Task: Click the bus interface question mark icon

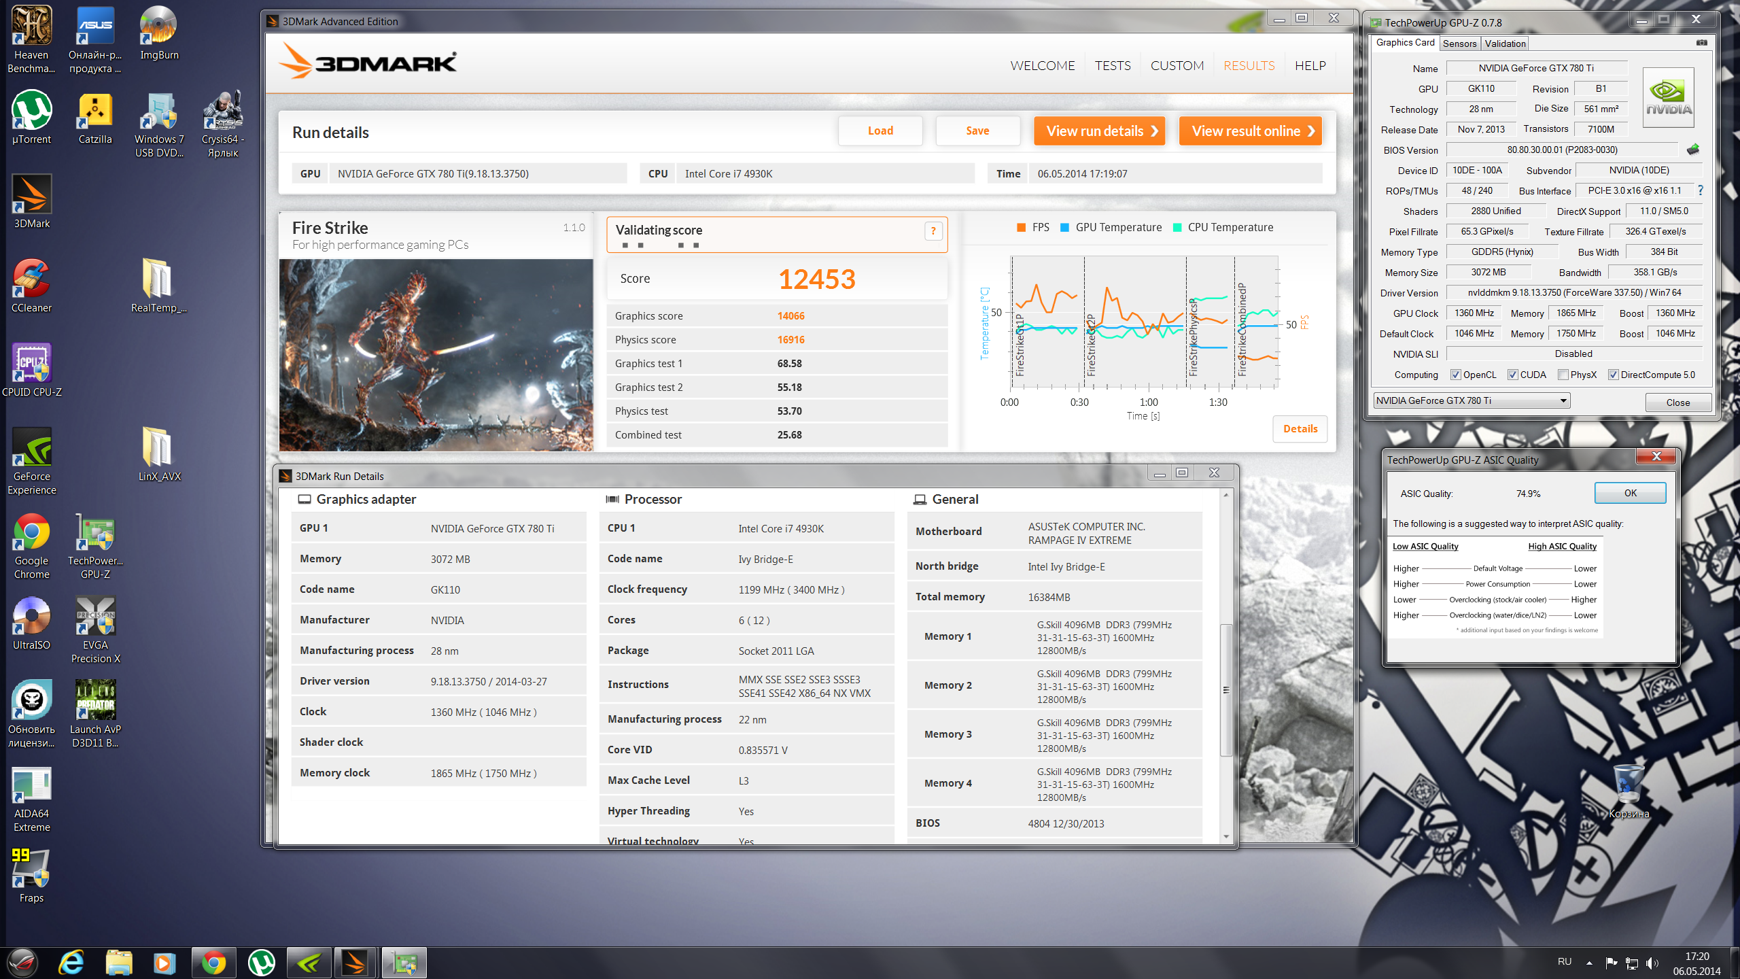Action: pyautogui.click(x=1701, y=190)
